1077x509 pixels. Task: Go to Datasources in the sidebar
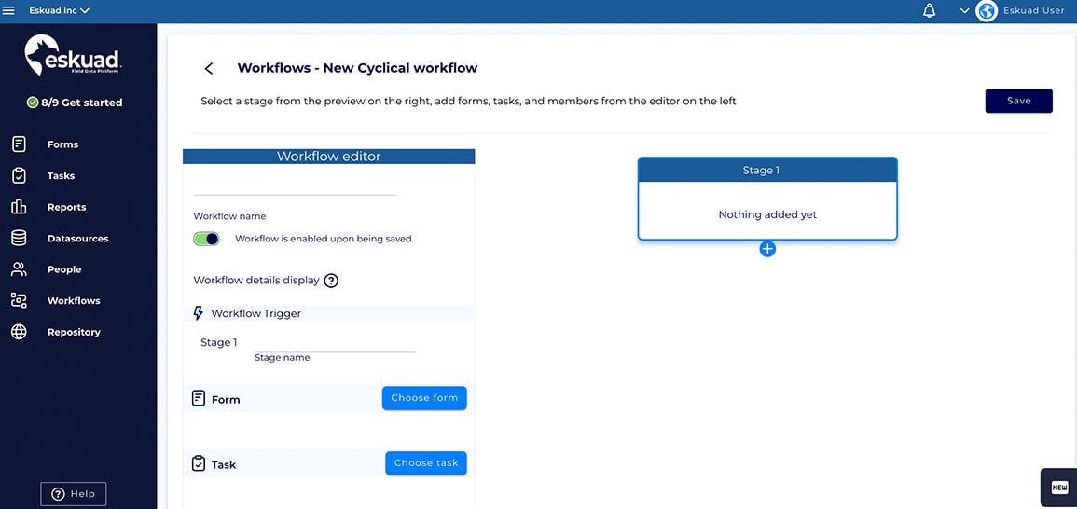pos(77,239)
